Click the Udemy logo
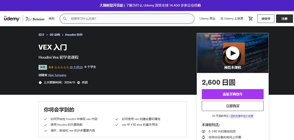 12,19
